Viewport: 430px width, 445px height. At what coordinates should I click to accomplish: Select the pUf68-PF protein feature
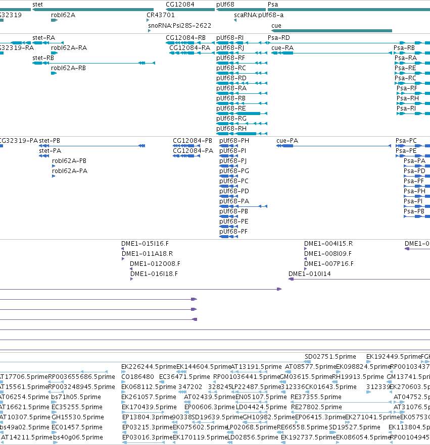(229, 237)
